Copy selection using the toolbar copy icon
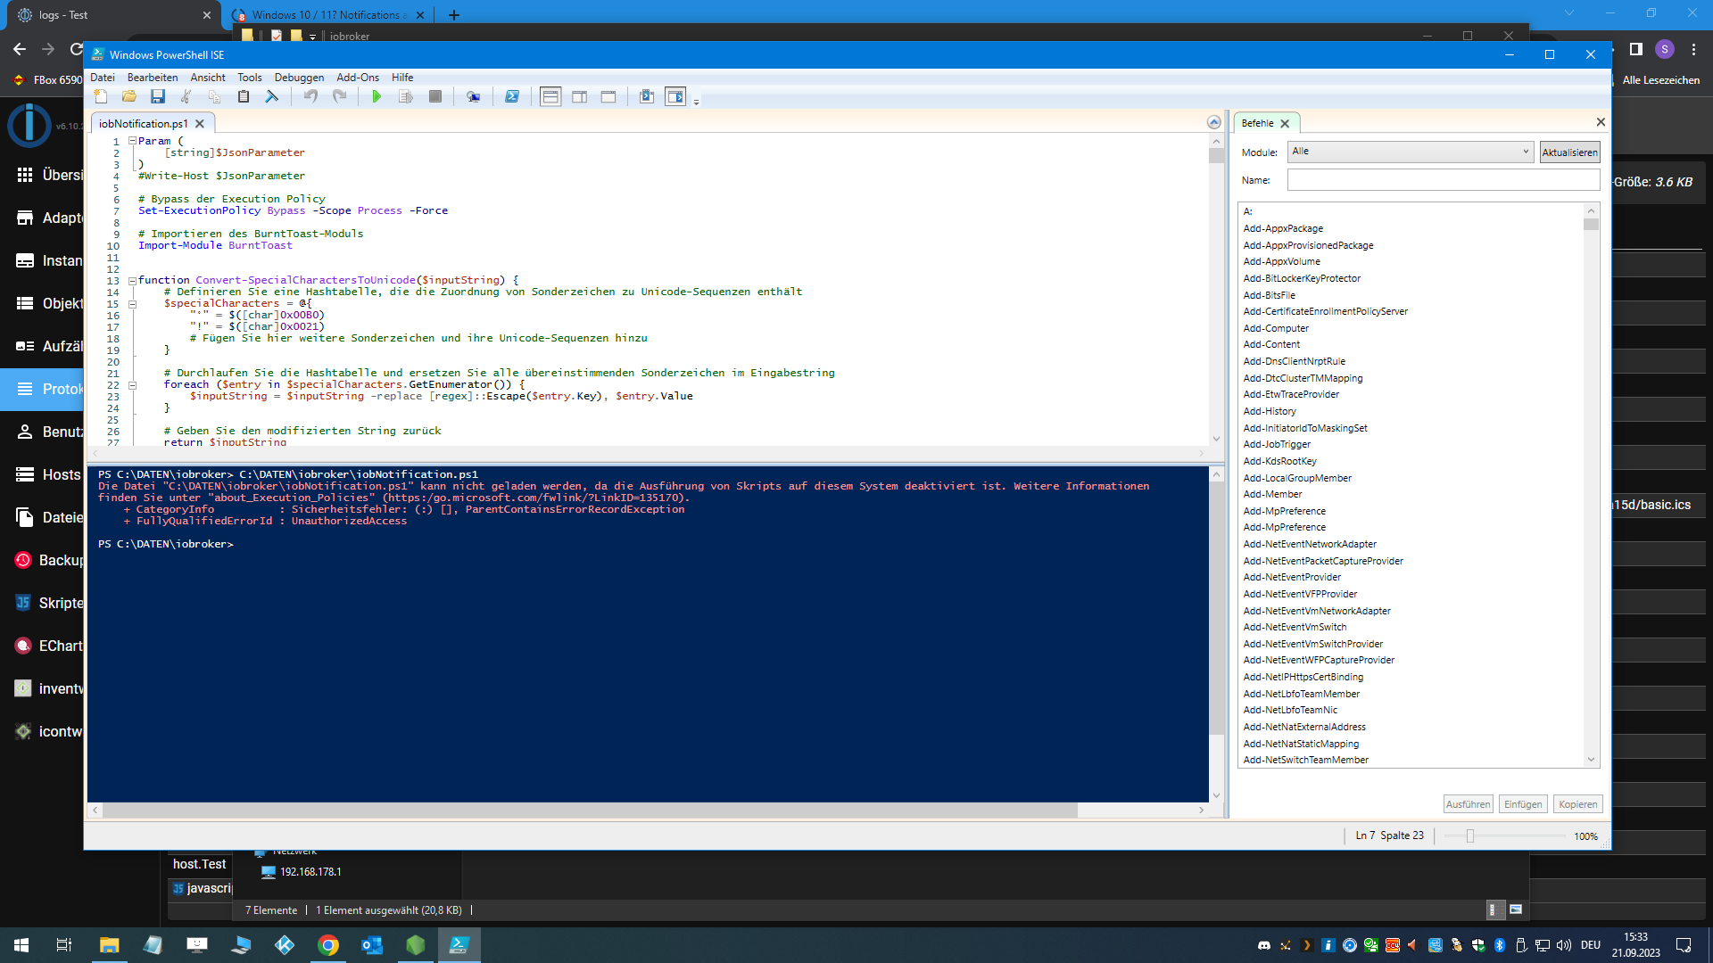Image resolution: width=1713 pixels, height=963 pixels. (215, 96)
